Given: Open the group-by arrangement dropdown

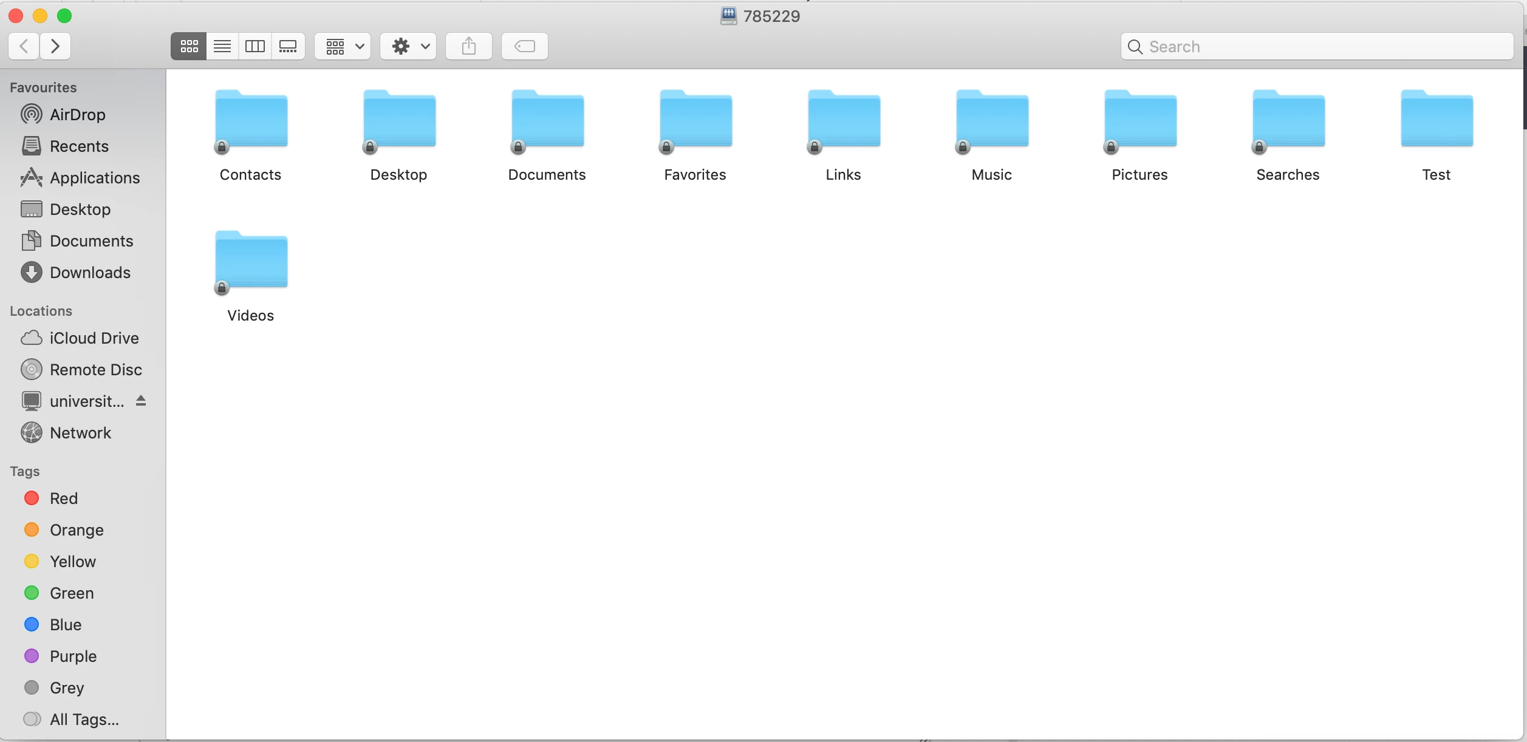Looking at the screenshot, I should click(x=343, y=46).
